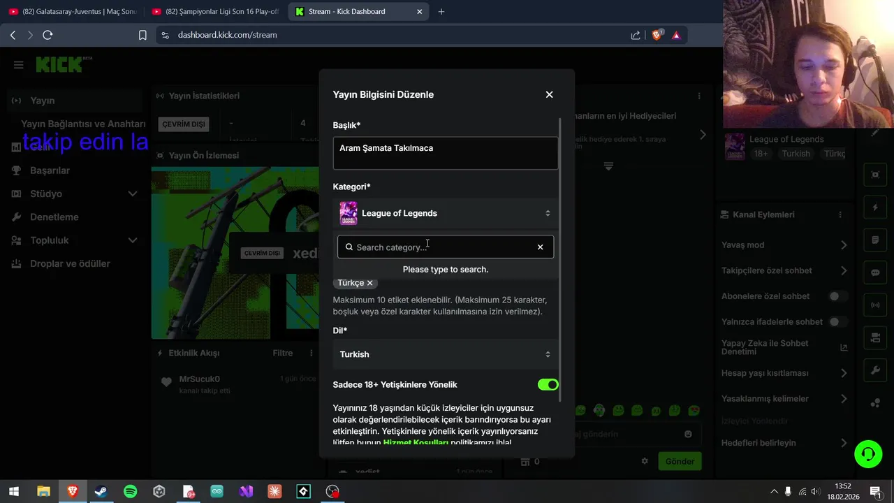Open File Explorer from the taskbar
This screenshot has width=894, height=503.
tap(43, 491)
